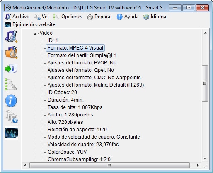Click the export info arrow sidebar icon
This screenshot has height=173, width=213.
[11, 69]
